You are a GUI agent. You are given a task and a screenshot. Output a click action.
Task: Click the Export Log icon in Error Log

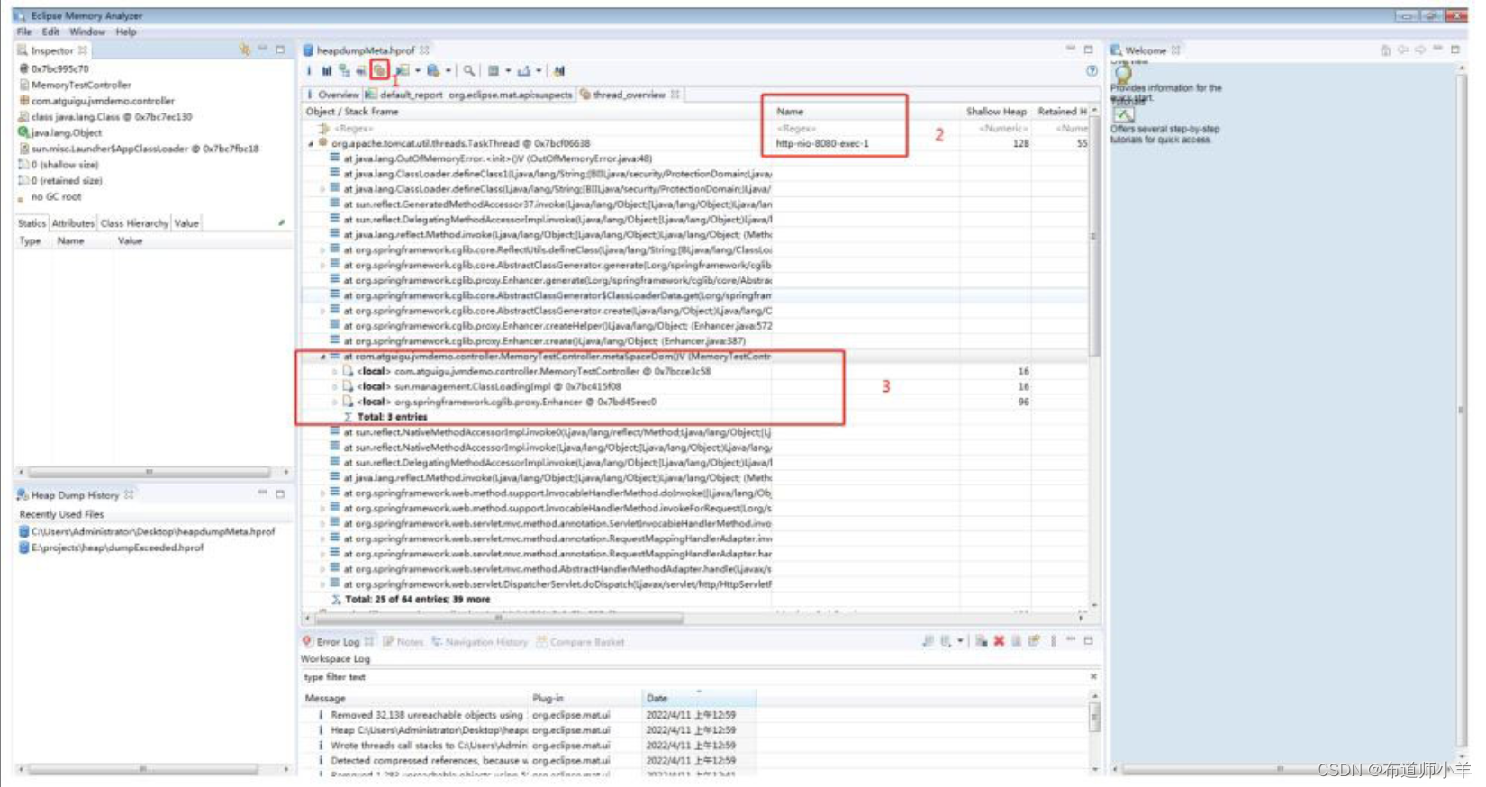pos(929,641)
